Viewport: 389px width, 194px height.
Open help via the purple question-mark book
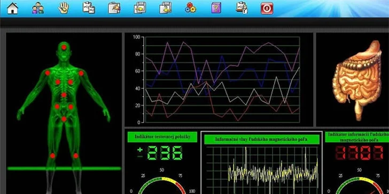coord(216,8)
